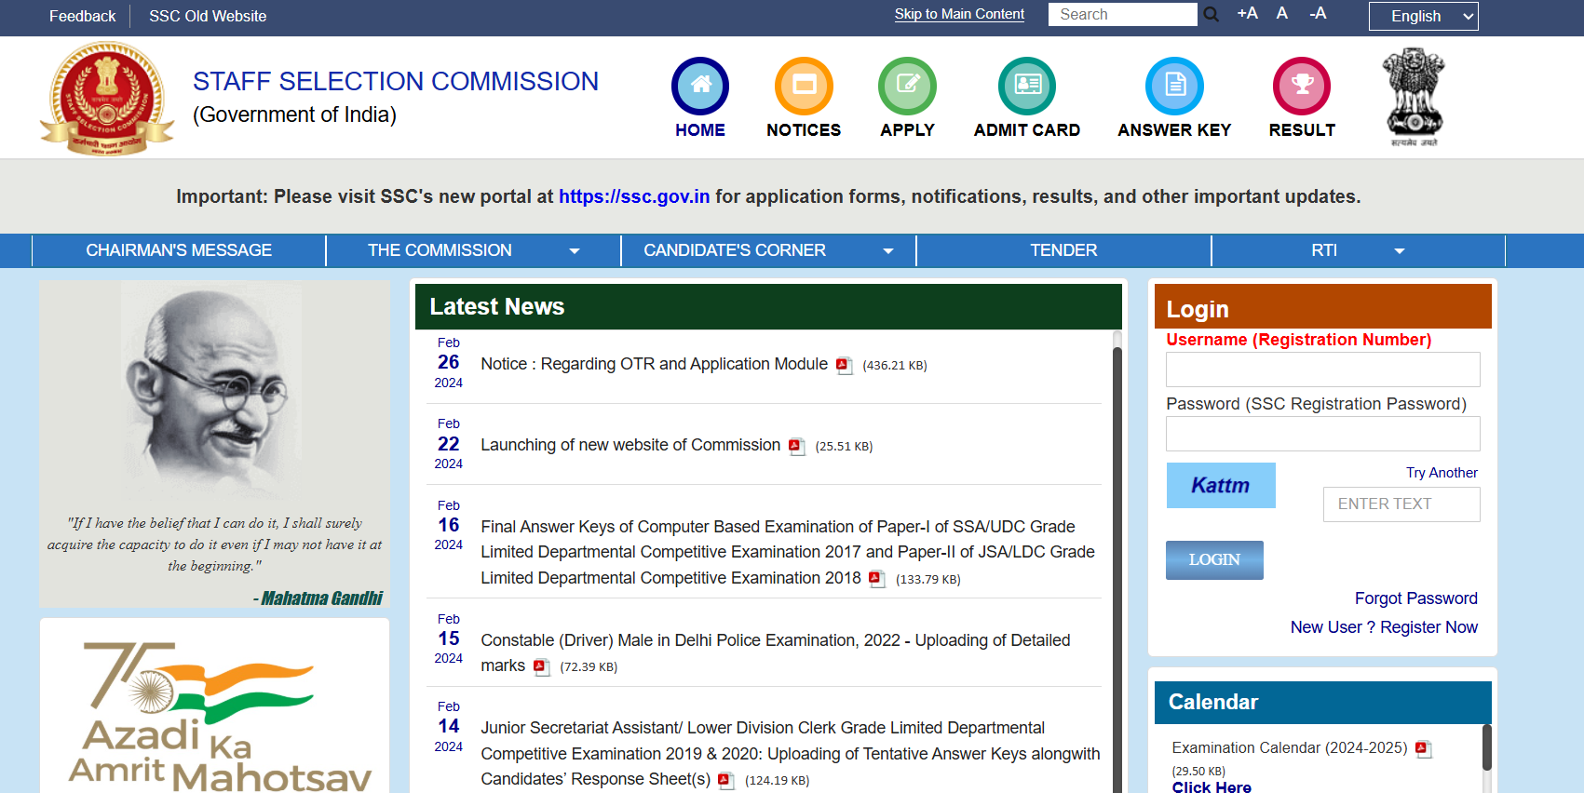
Task: Open PDF icon for Examination Calendar 2024-2025
Action: click(1423, 749)
